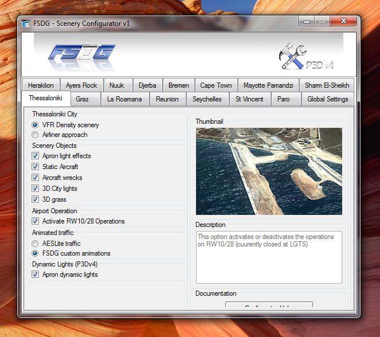
Task: Uncheck Activate RW10/28 Operations
Action: 36,221
